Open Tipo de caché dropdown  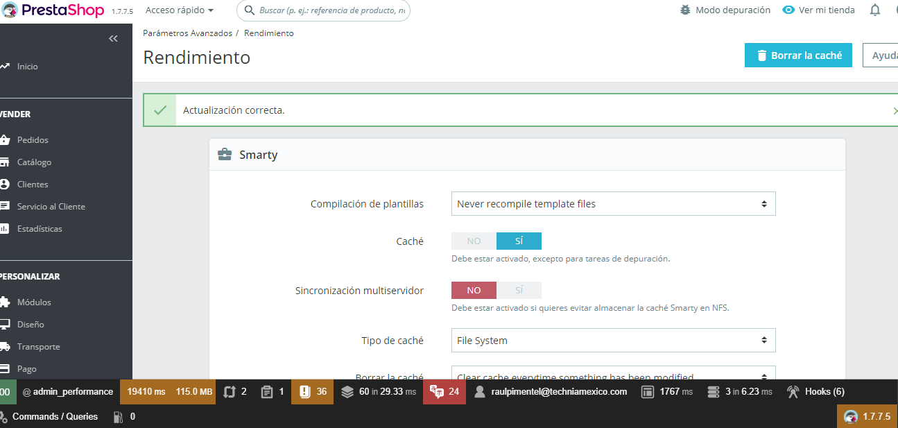[x=613, y=341]
